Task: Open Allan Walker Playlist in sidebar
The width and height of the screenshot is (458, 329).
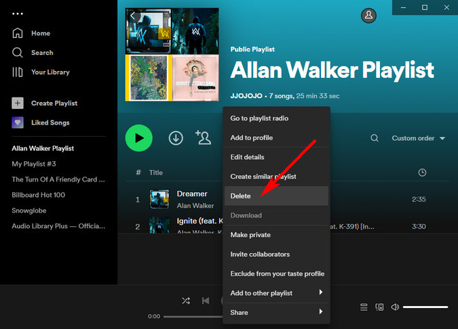Action: [43, 148]
